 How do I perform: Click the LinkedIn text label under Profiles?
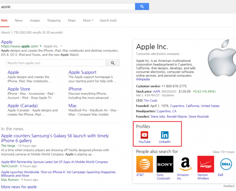[165, 142]
